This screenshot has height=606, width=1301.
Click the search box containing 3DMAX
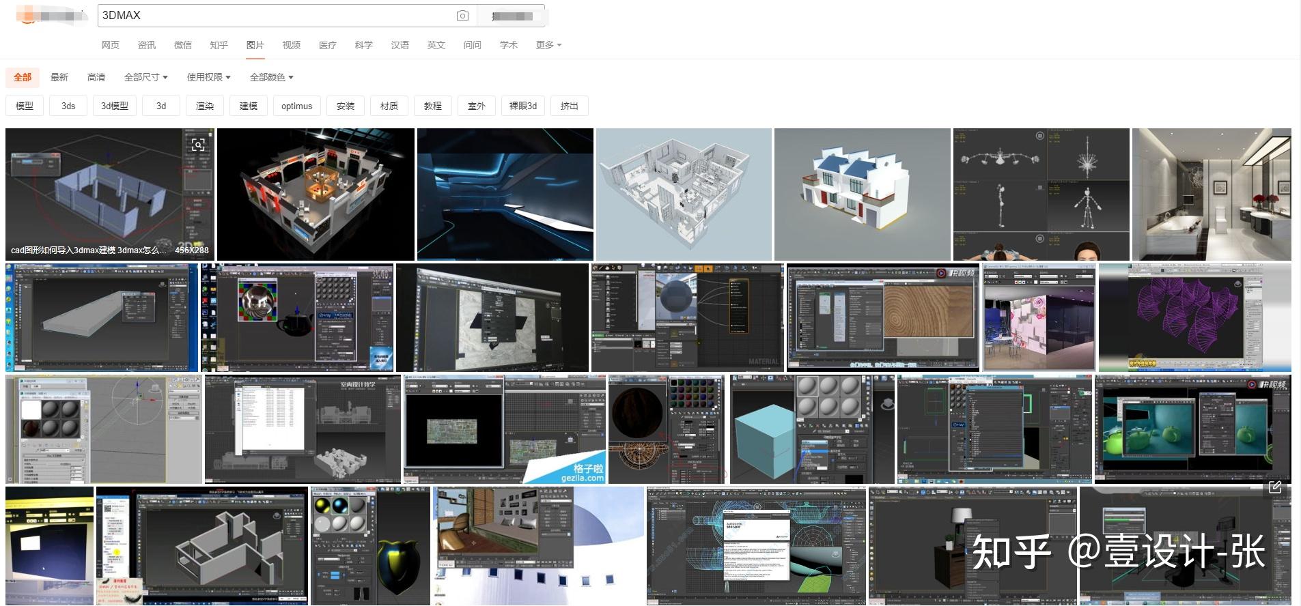tap(273, 16)
